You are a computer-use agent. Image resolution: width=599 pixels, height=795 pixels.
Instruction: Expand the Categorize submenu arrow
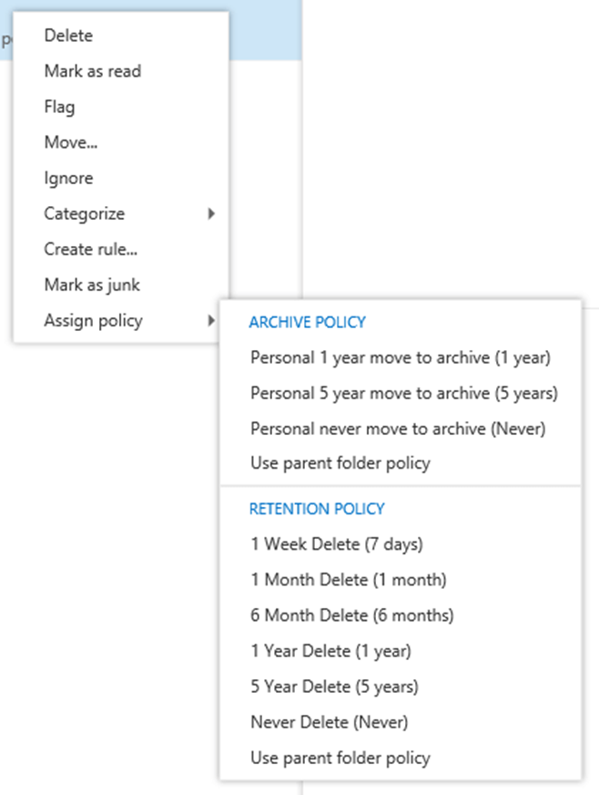click(x=211, y=213)
